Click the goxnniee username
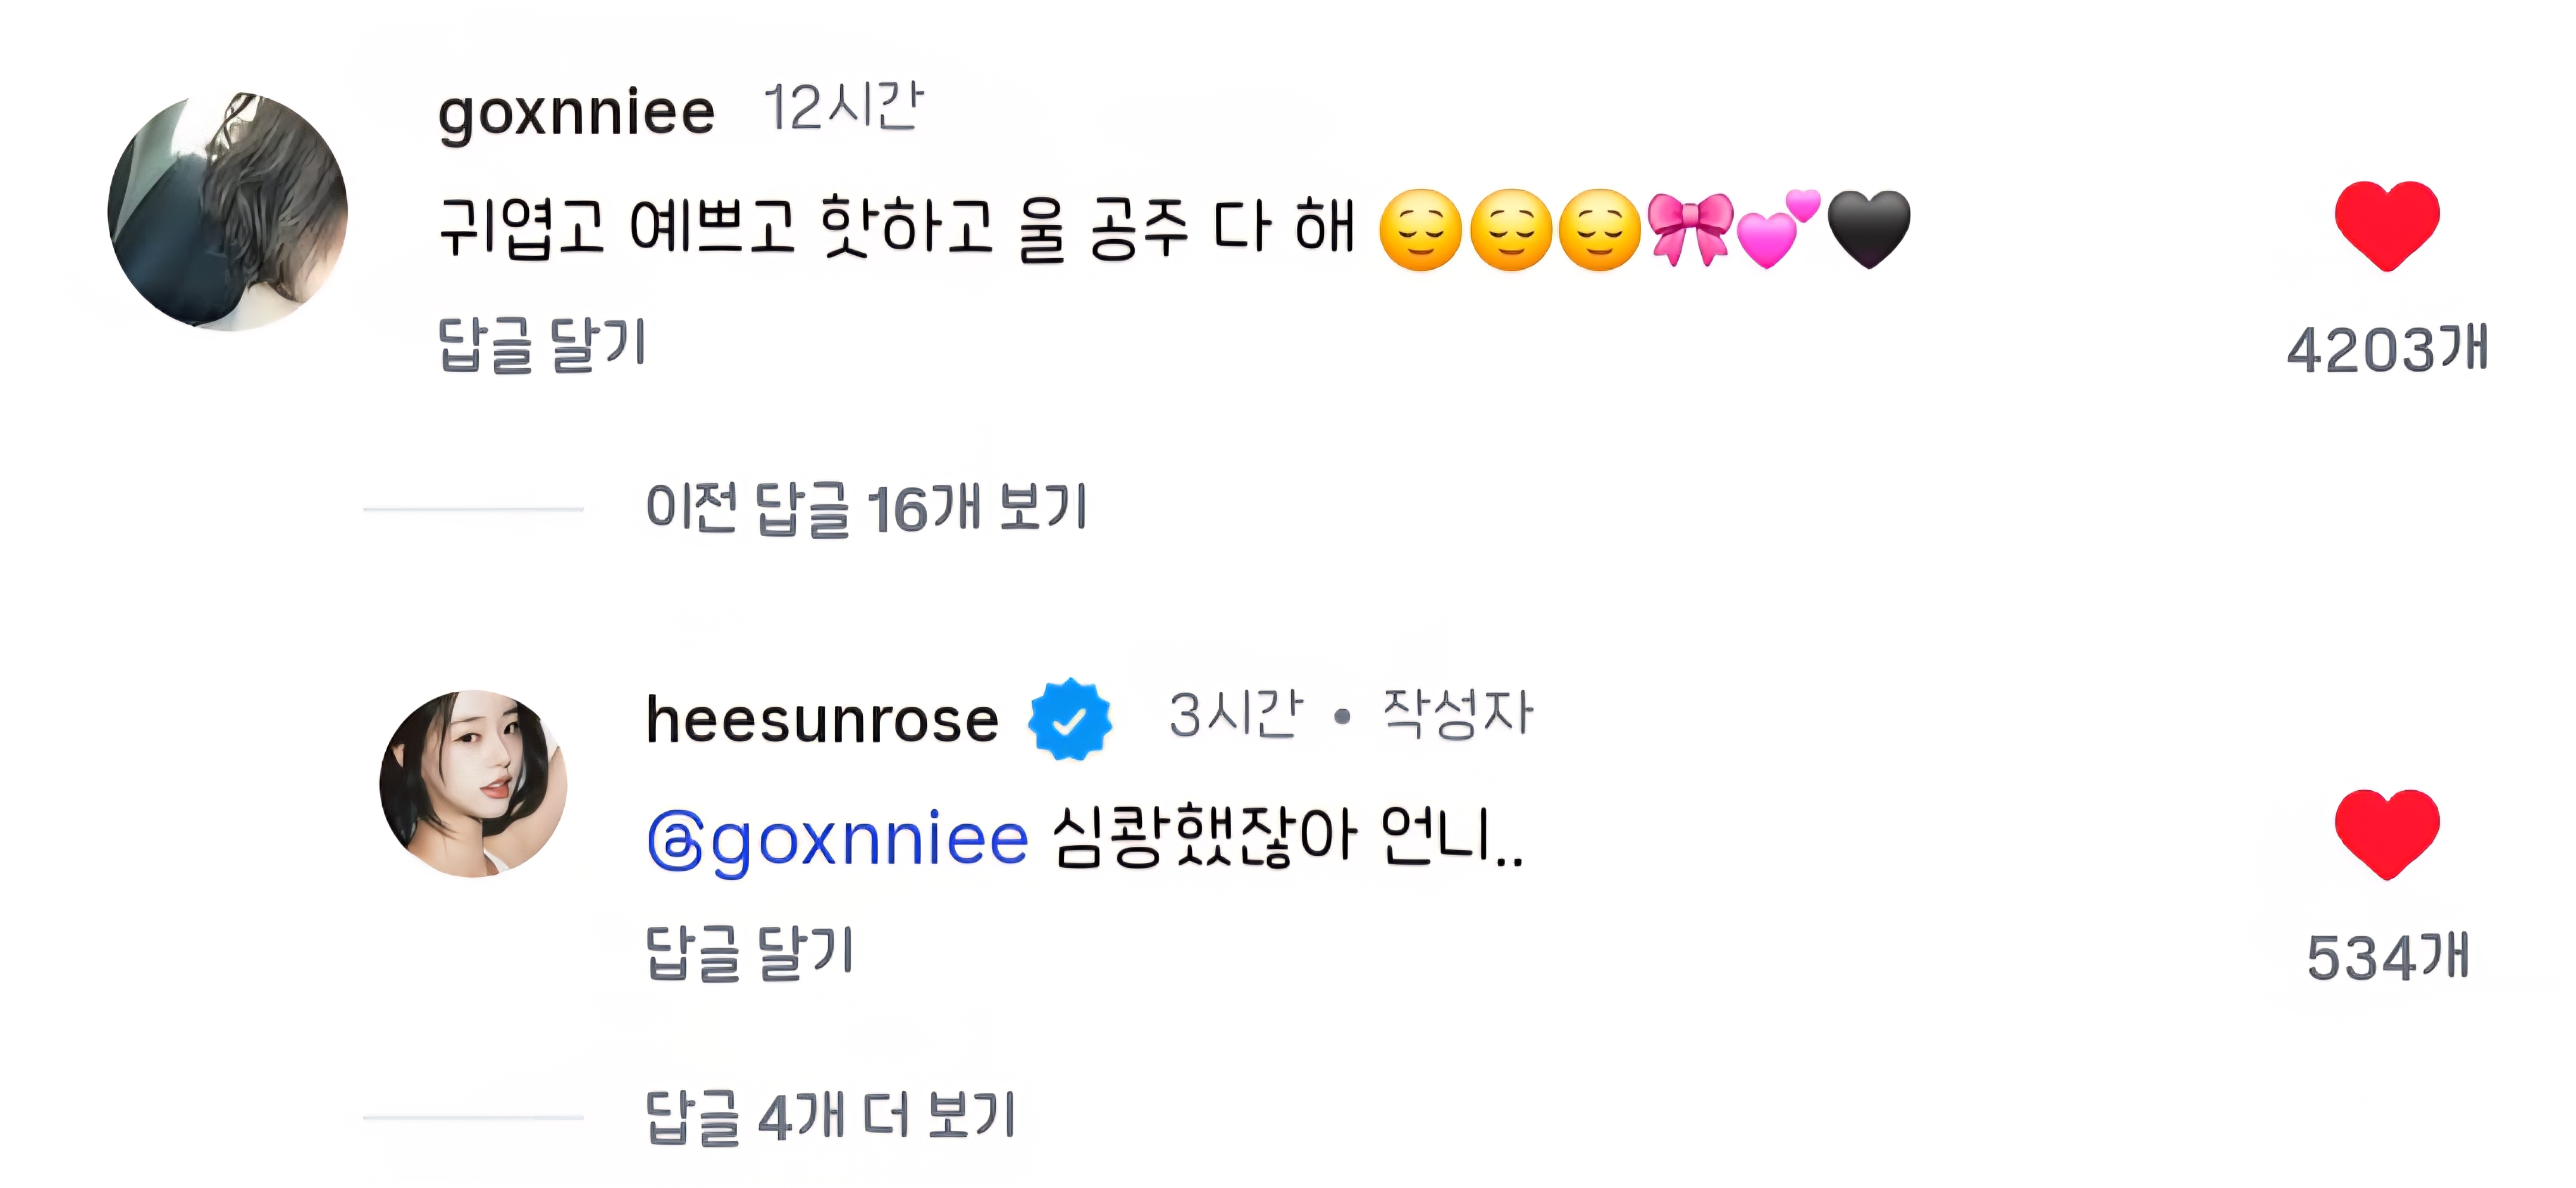 coord(576,112)
